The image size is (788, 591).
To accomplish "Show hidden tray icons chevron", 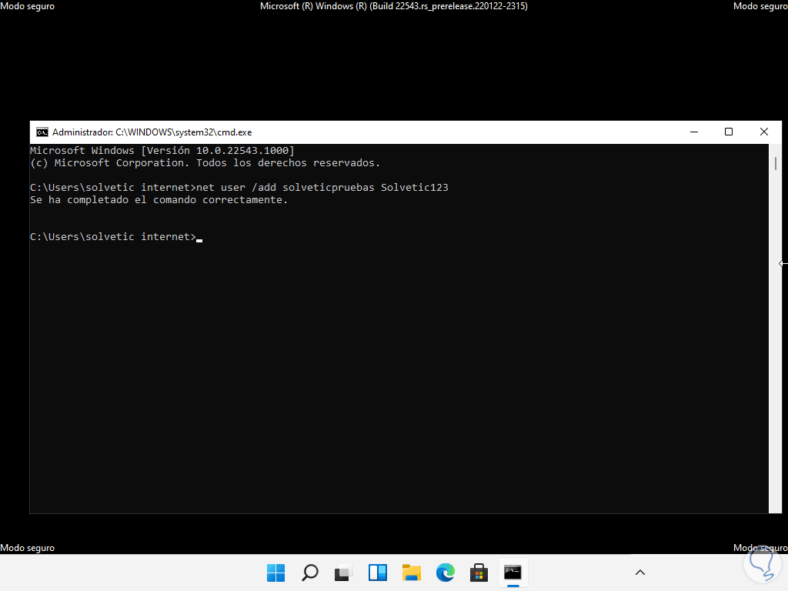I will (639, 573).
